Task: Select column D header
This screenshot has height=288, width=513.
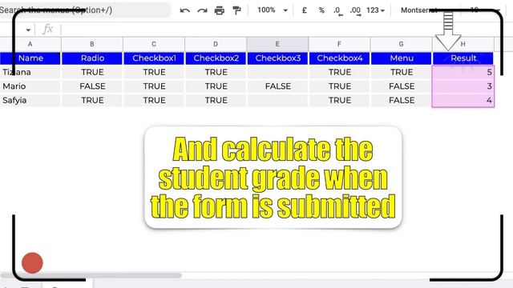Action: pyautogui.click(x=216, y=44)
